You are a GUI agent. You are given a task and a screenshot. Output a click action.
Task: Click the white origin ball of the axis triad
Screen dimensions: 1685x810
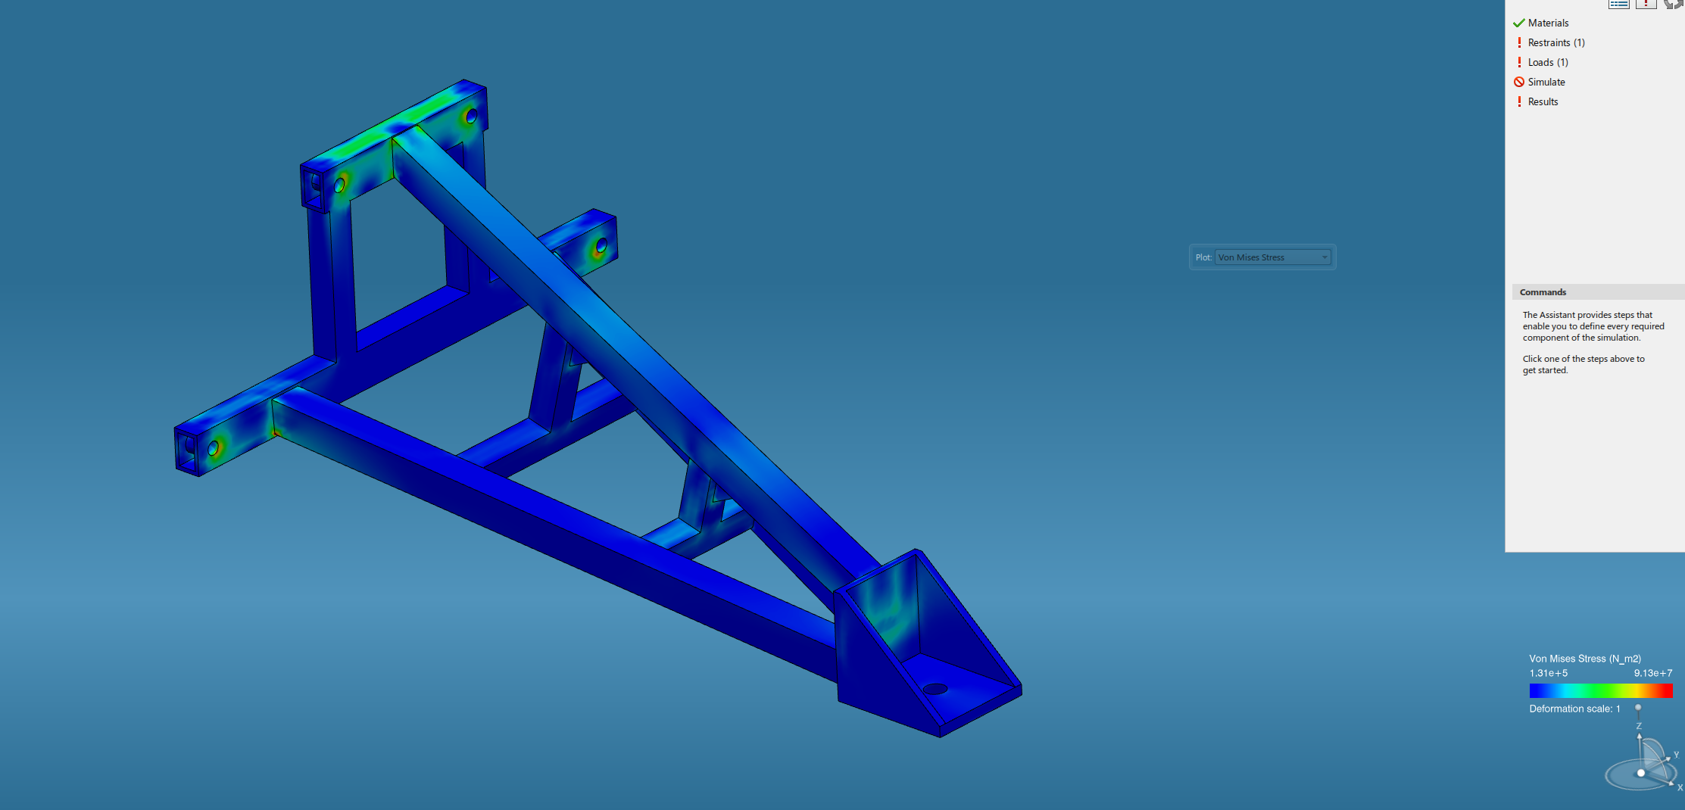coord(1640,773)
